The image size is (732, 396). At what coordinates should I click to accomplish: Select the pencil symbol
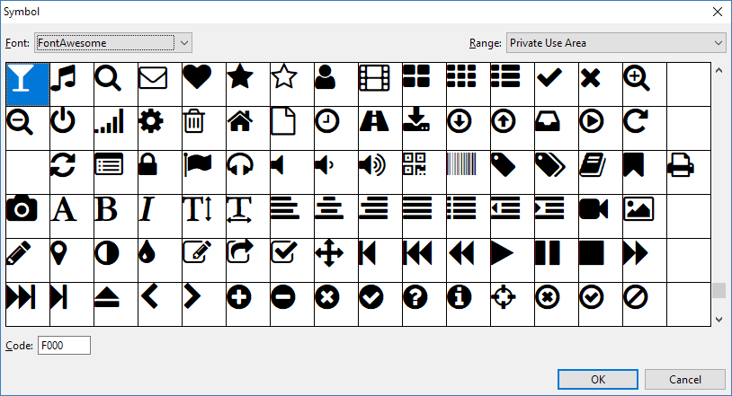pos(28,260)
